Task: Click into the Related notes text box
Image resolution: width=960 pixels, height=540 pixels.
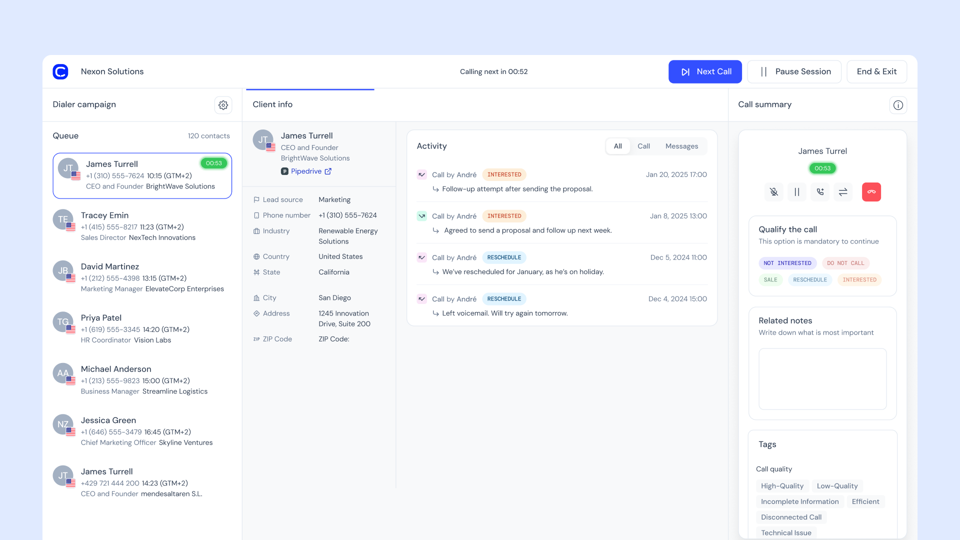Action: 822,378
